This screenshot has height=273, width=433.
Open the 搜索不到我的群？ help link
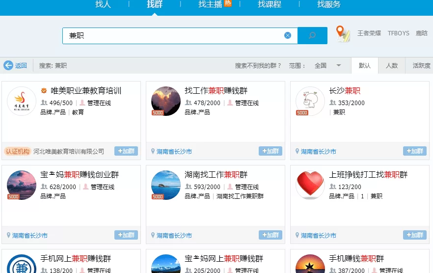tap(258, 65)
